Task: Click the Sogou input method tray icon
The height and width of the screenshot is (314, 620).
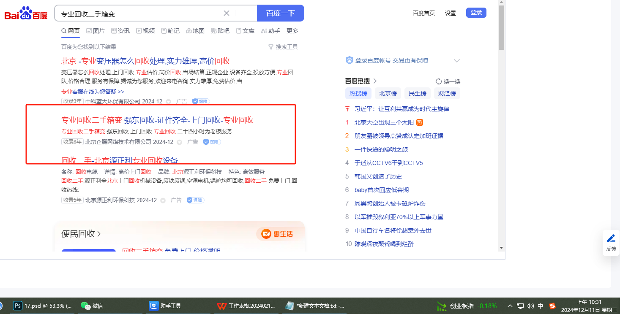Action: tap(552, 306)
